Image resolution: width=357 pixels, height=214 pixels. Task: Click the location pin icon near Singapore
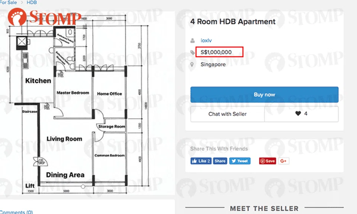click(192, 64)
